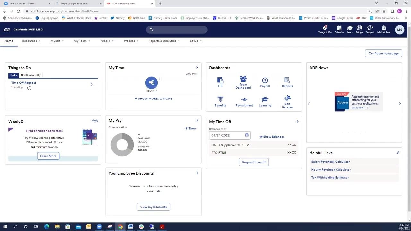Open the Bridge icon in header
The width and height of the screenshot is (411, 231).
point(359,29)
